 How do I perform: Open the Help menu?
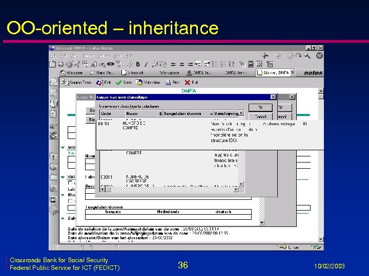click(129, 56)
